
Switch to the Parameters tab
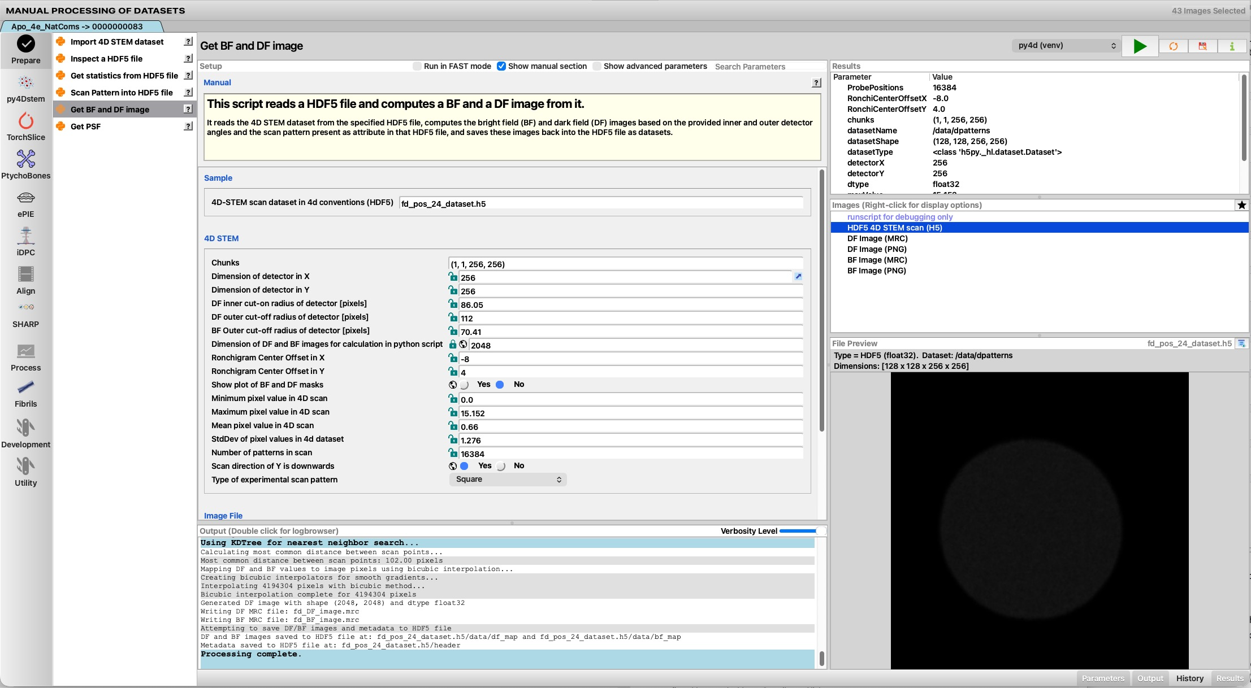[1103, 678]
